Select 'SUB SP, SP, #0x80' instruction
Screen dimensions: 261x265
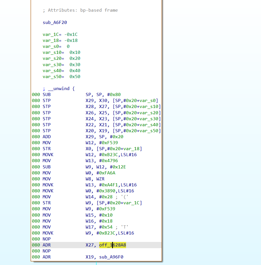pyautogui.click(x=82, y=95)
